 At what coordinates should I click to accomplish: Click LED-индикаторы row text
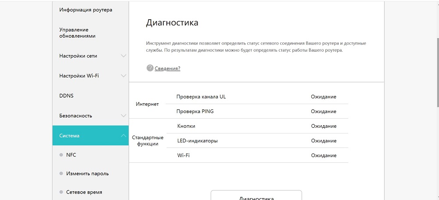[x=198, y=141]
